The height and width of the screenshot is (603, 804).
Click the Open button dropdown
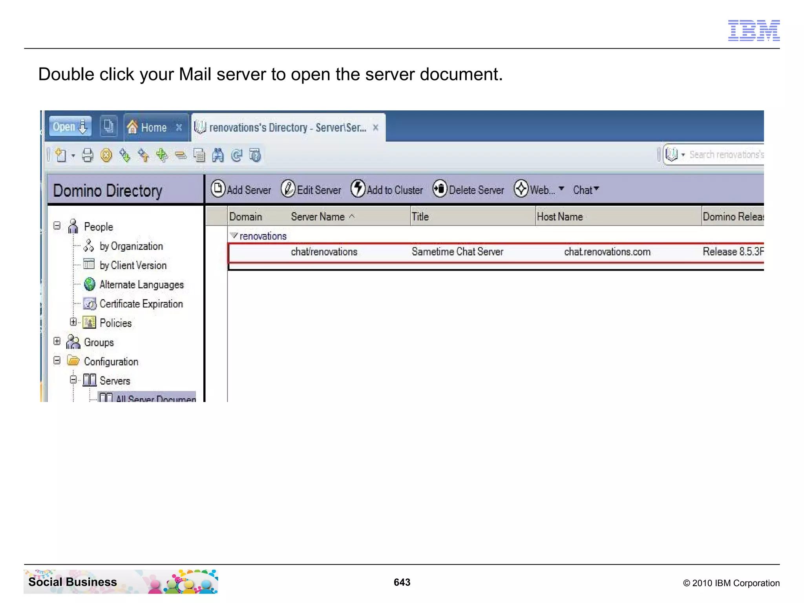click(x=70, y=127)
